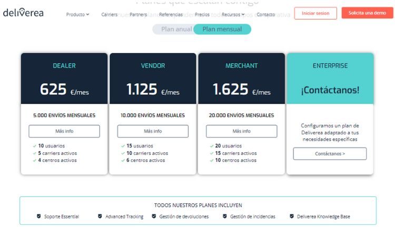Image resolution: width=395 pixels, height=227 pixels.
Task: Click Más info under Merchant plan
Action: click(242, 131)
